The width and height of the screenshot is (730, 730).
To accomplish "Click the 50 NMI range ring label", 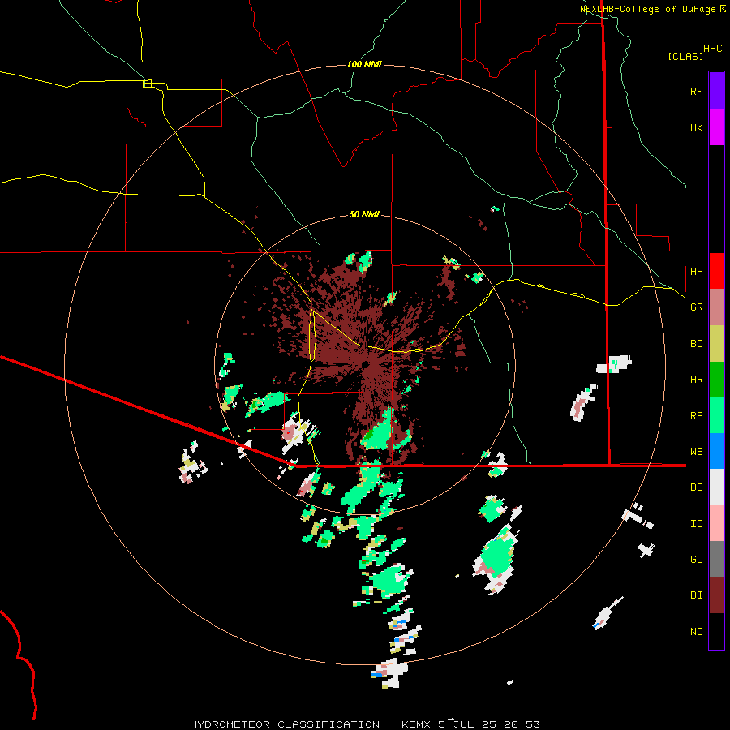I will (x=364, y=214).
